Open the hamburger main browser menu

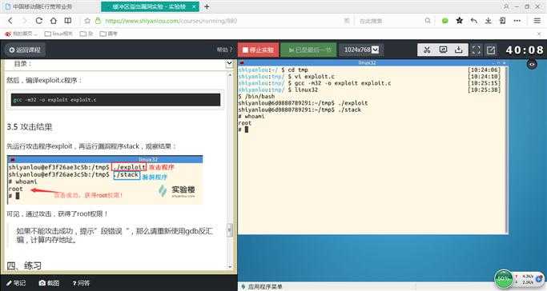coord(537,21)
